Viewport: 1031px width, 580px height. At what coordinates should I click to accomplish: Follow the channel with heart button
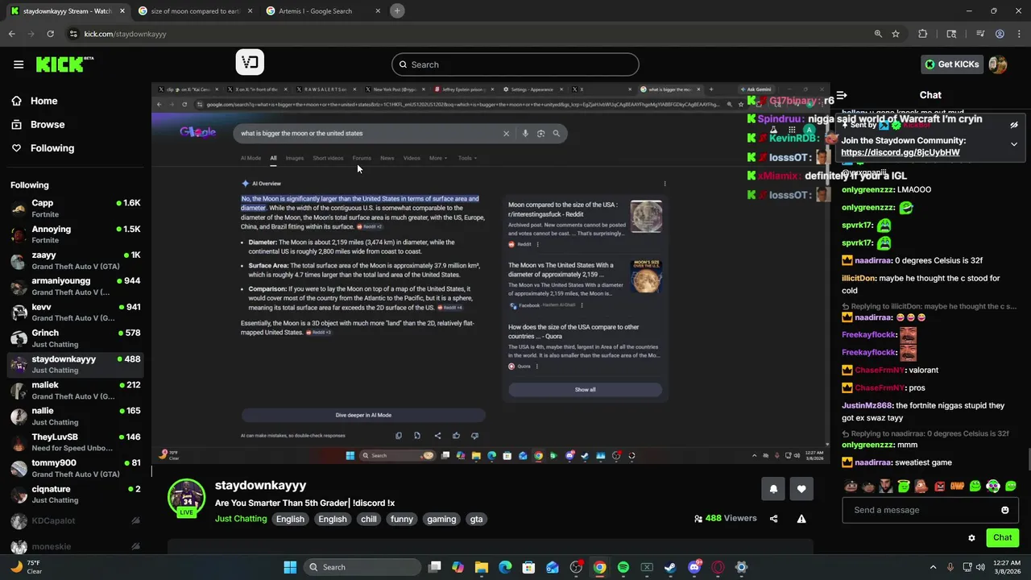801,489
